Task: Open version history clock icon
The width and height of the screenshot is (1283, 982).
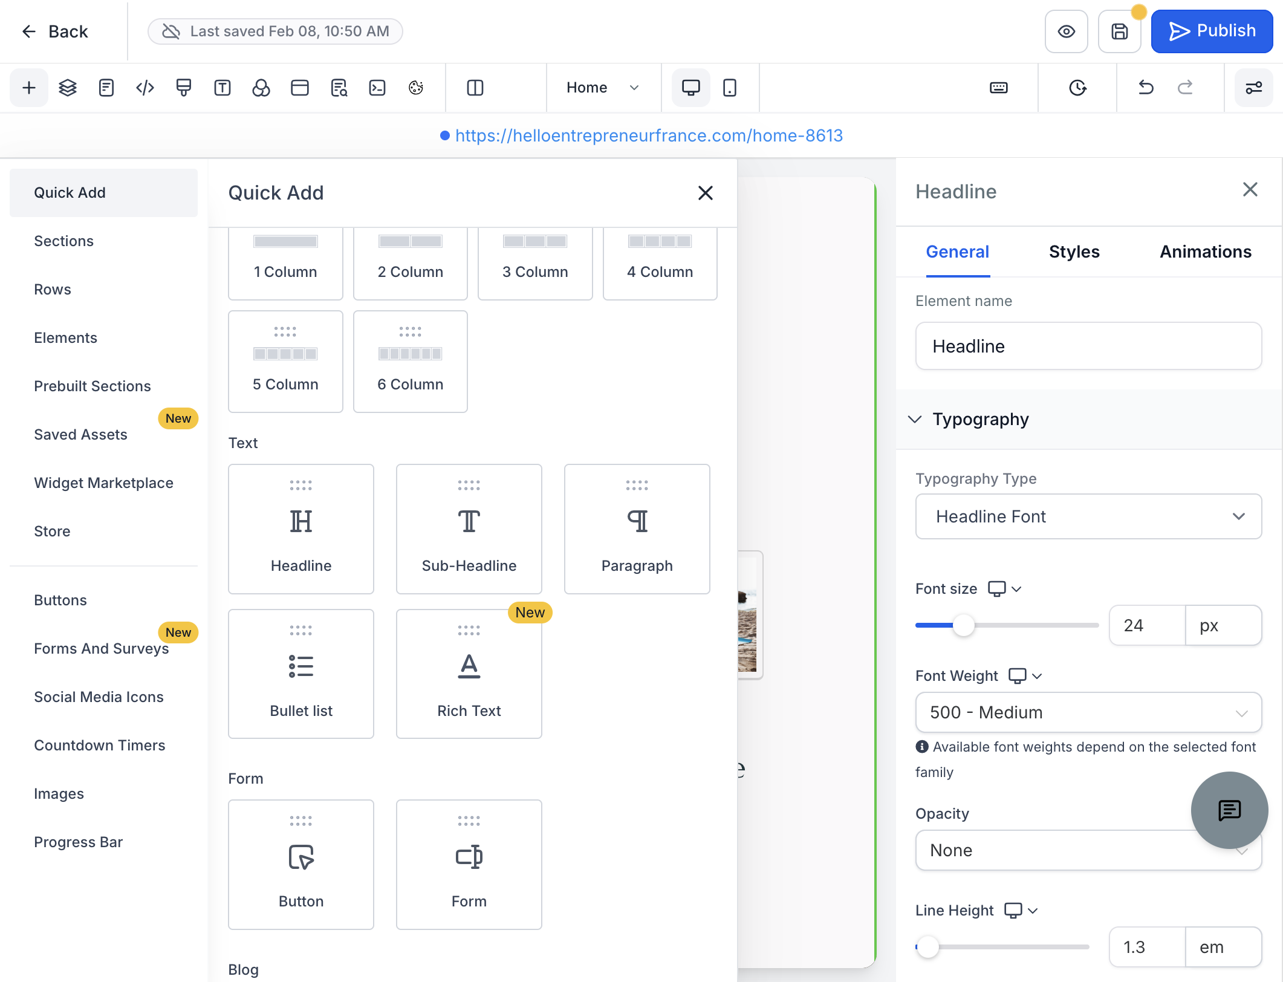Action: click(x=1077, y=88)
